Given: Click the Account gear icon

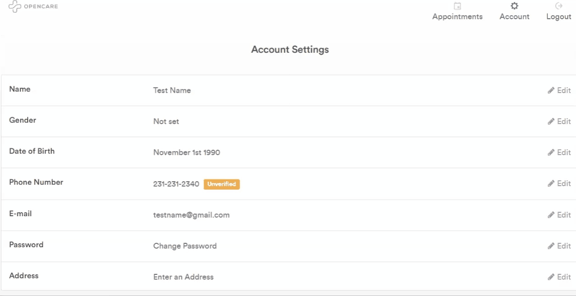Looking at the screenshot, I should point(514,6).
